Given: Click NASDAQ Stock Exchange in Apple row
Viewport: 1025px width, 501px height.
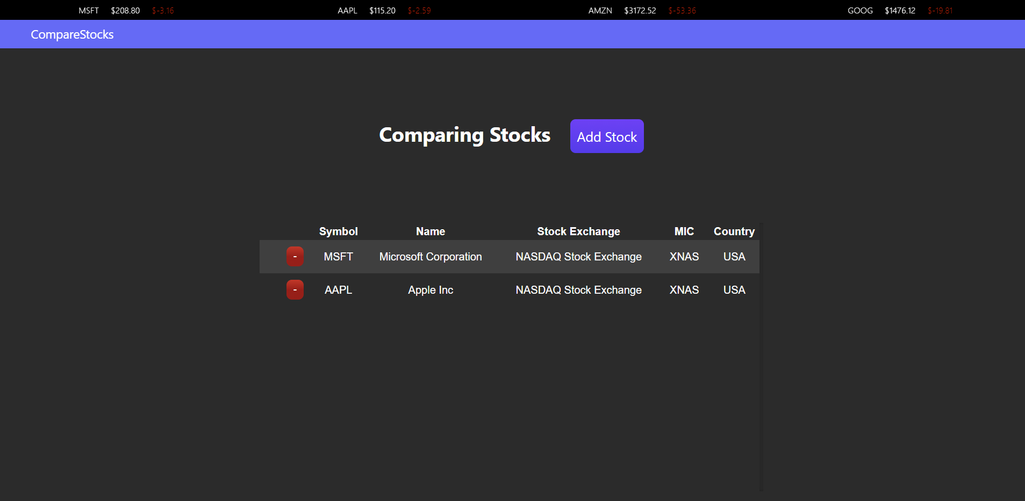Looking at the screenshot, I should tap(578, 290).
